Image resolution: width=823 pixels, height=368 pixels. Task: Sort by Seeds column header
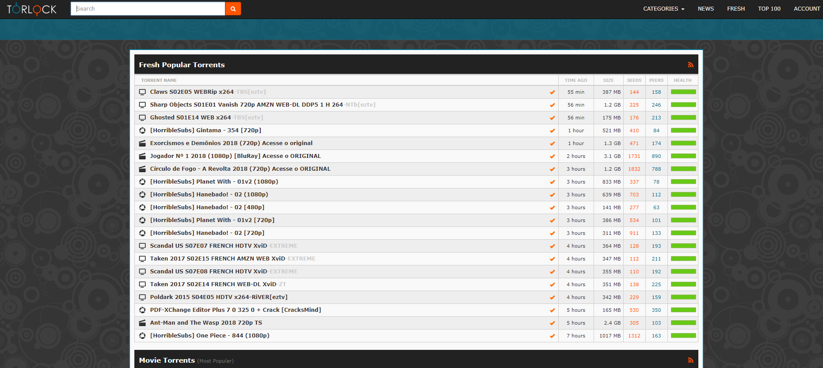click(634, 80)
